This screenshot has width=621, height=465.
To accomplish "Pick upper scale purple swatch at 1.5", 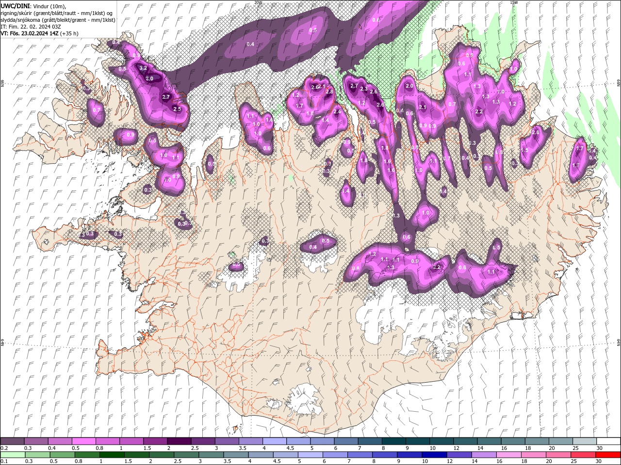I will click(155, 441).
